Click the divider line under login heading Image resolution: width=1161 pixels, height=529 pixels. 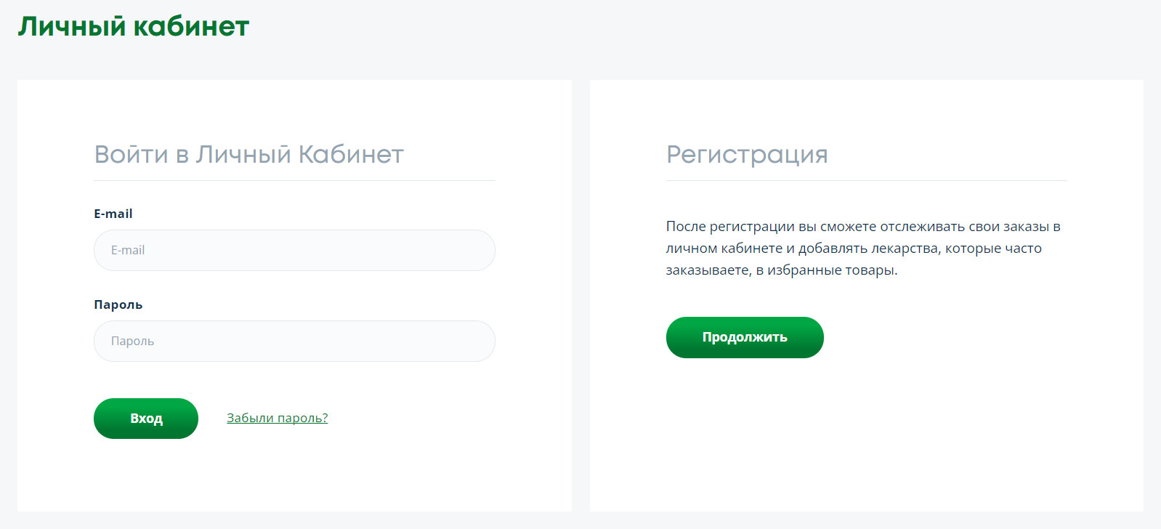tap(294, 180)
